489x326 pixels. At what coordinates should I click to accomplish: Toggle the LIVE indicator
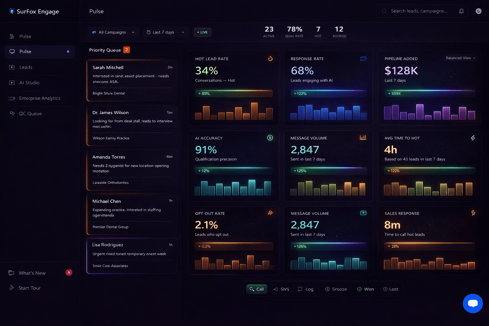pos(202,32)
